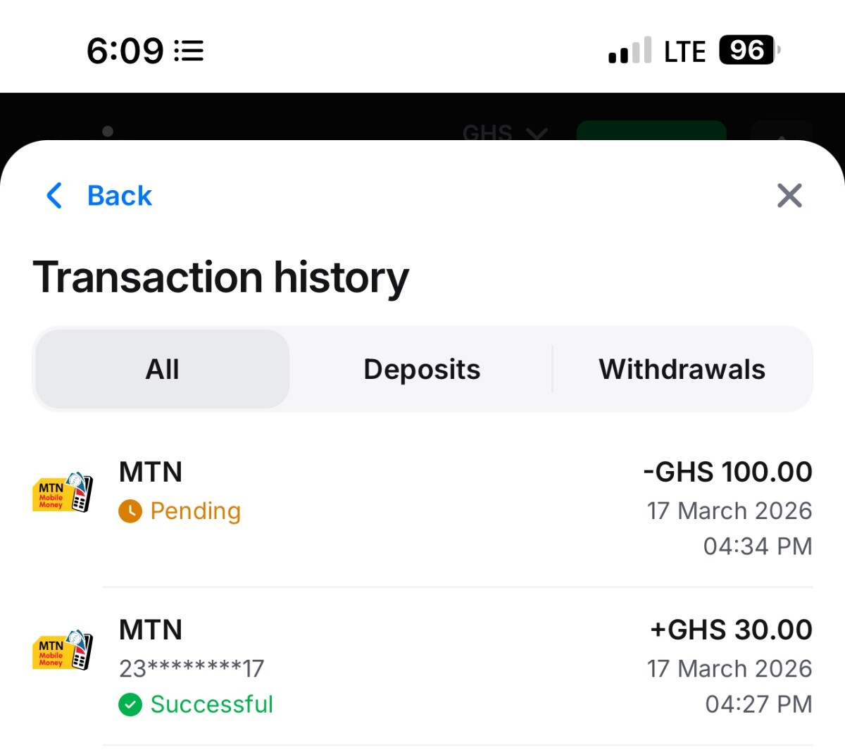Image resolution: width=845 pixels, height=750 pixels.
Task: Tap the Successful status label
Action: point(211,704)
